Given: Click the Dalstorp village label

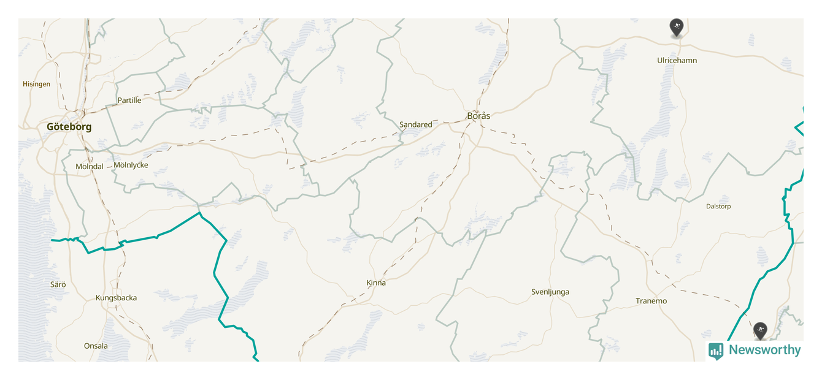Looking at the screenshot, I should 718,207.
